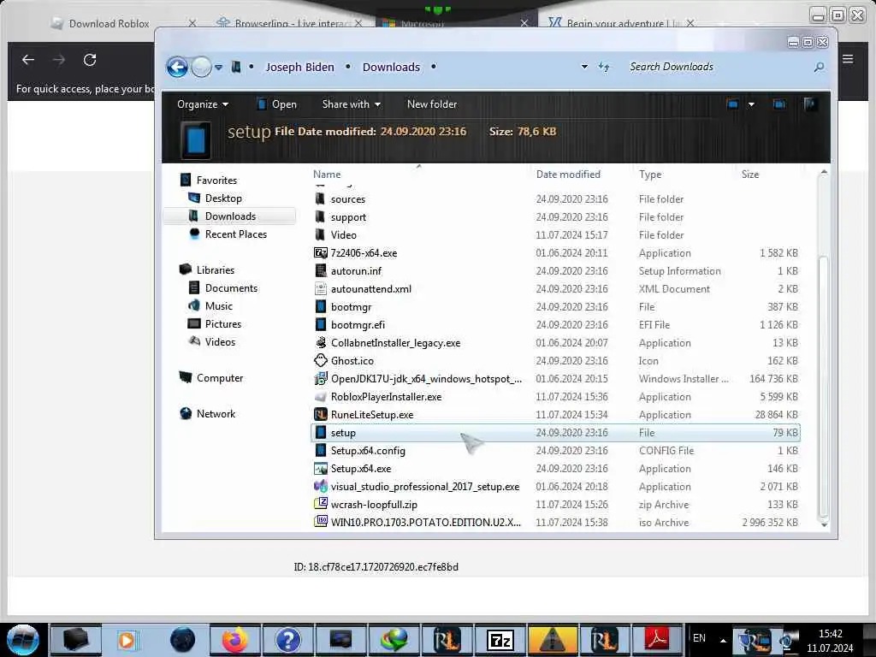The image size is (876, 657).
Task: Open the browser hamburger menu
Action: tap(848, 59)
